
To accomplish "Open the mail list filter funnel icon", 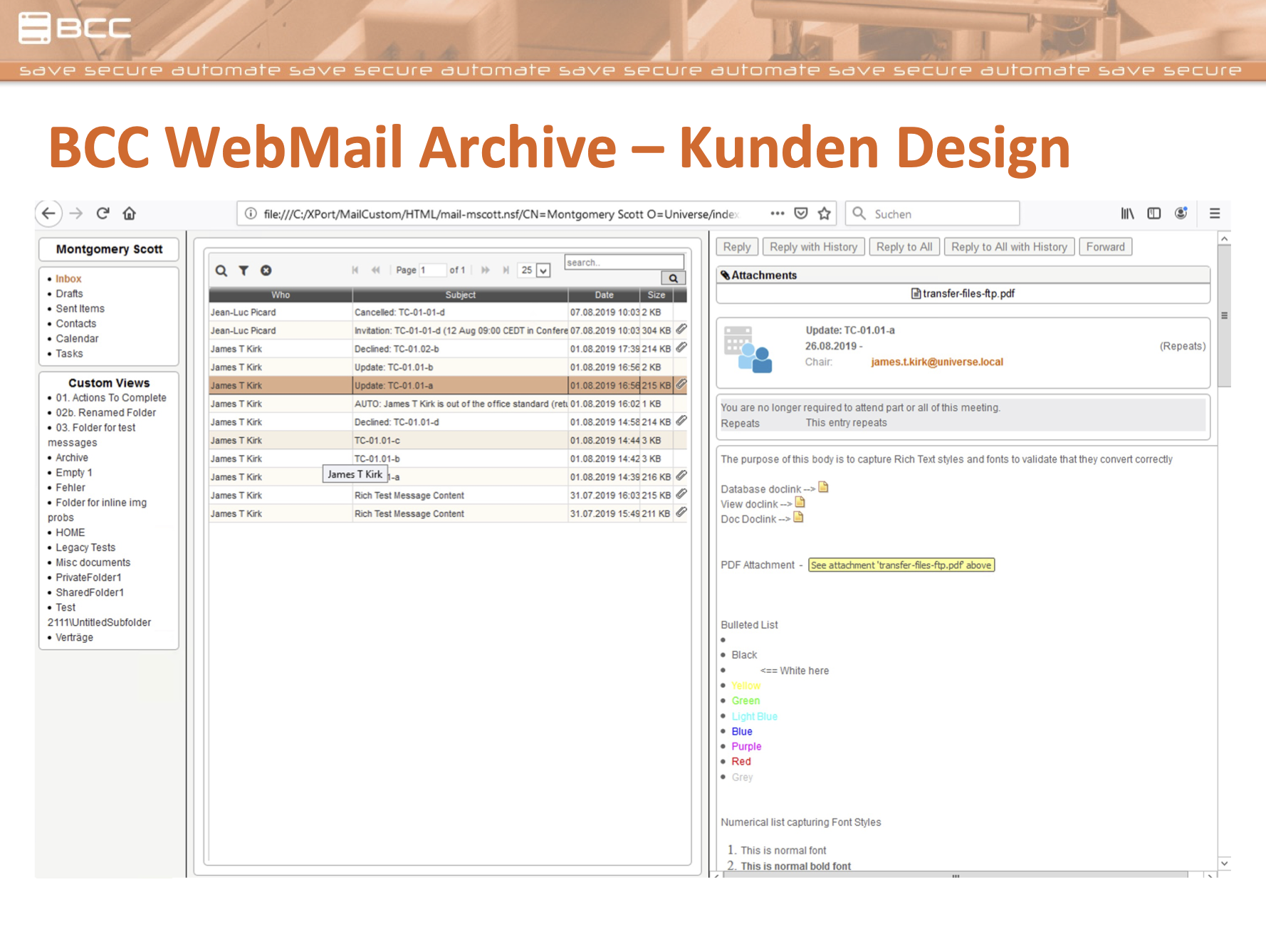I will tap(244, 271).
